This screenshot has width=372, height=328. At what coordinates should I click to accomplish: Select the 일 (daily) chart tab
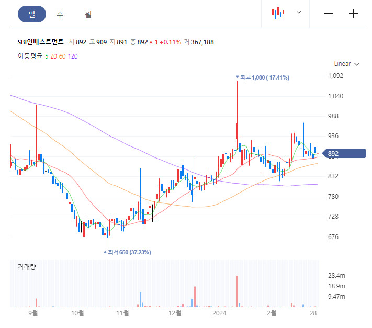(32, 14)
